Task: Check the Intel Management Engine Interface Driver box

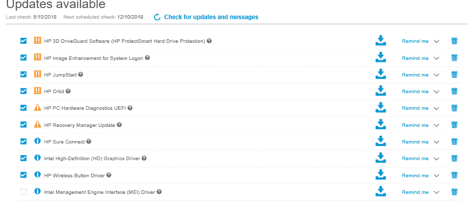Action: [23, 192]
